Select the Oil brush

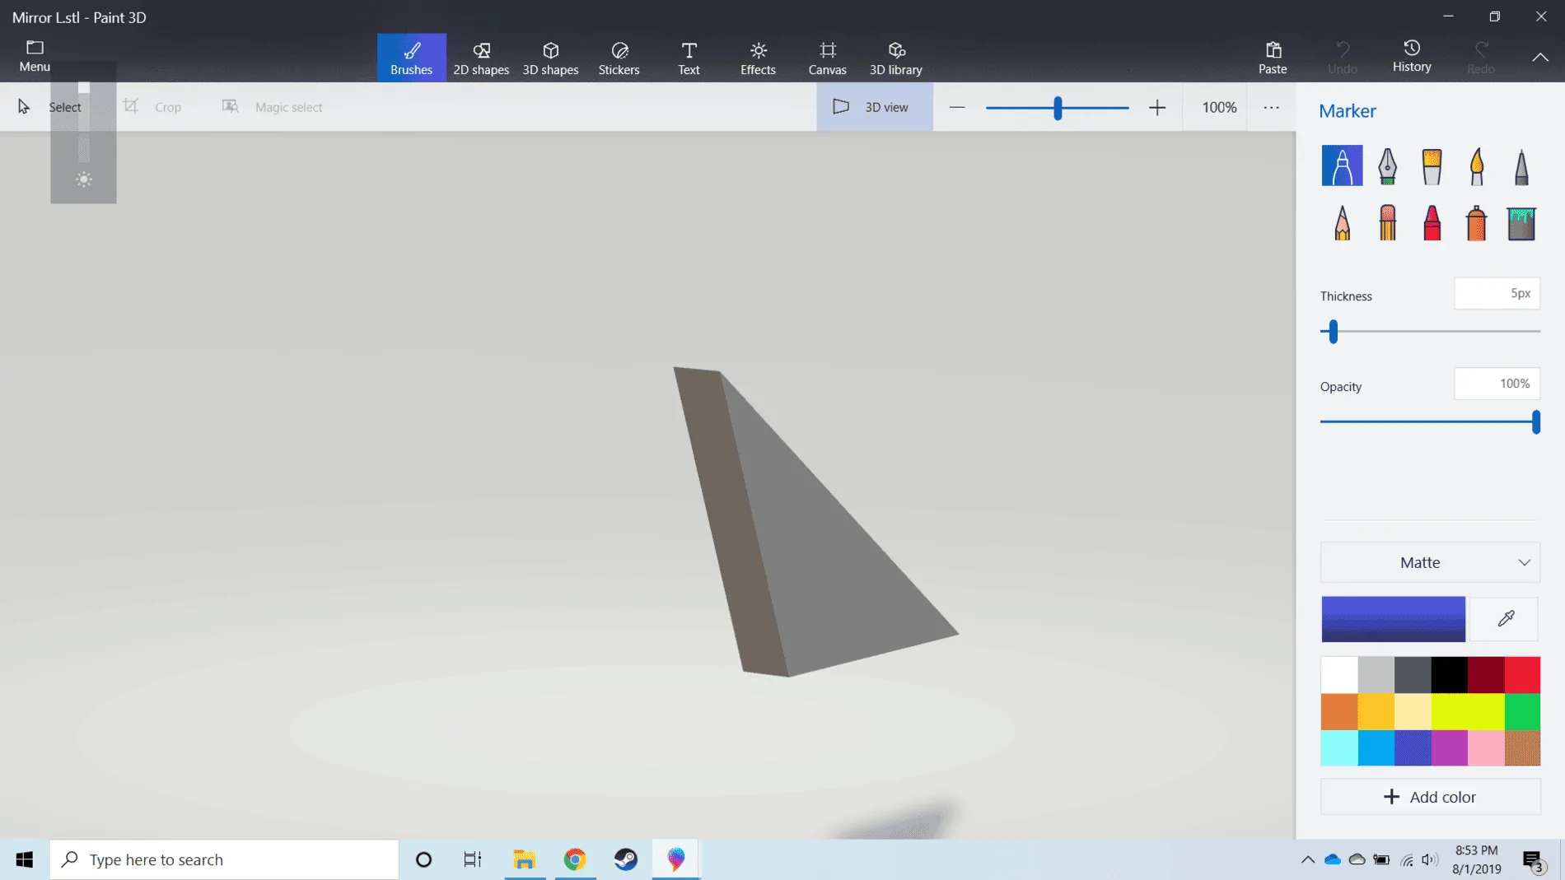point(1432,165)
